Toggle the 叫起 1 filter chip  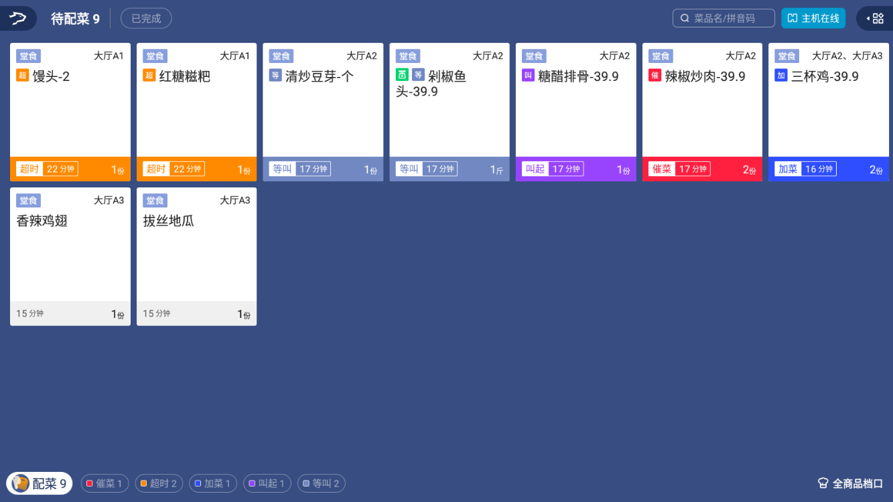(267, 483)
